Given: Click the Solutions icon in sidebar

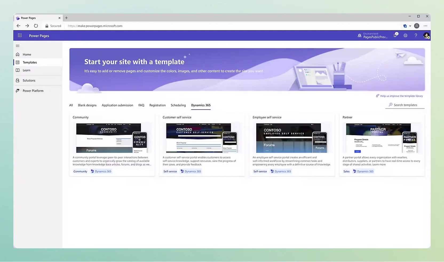Looking at the screenshot, I should (18, 80).
